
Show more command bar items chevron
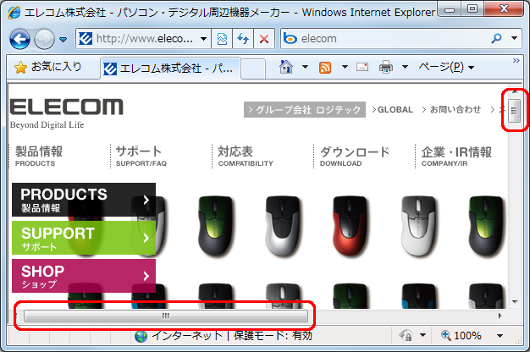pos(516,60)
